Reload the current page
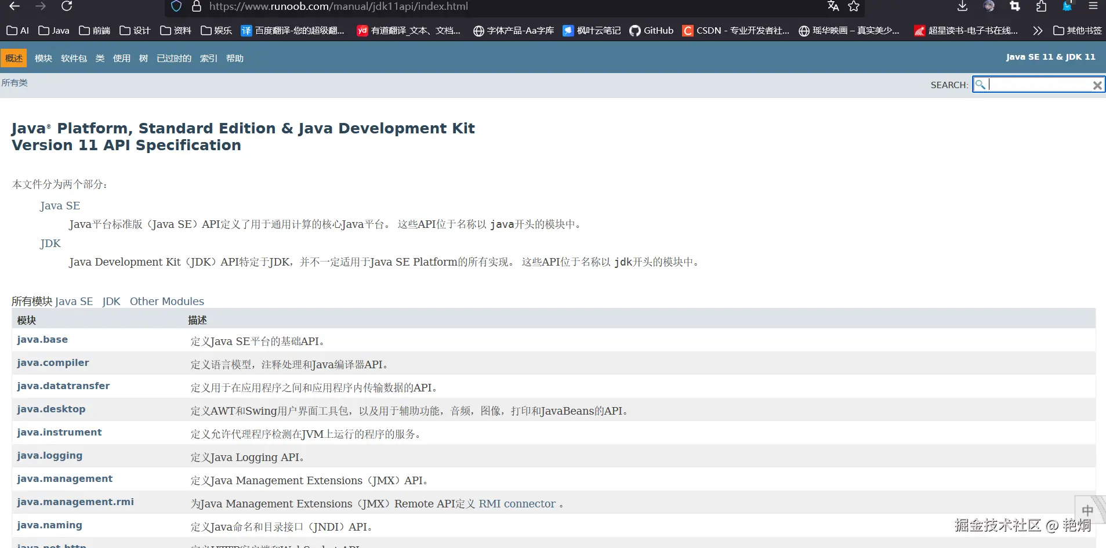 (x=67, y=6)
